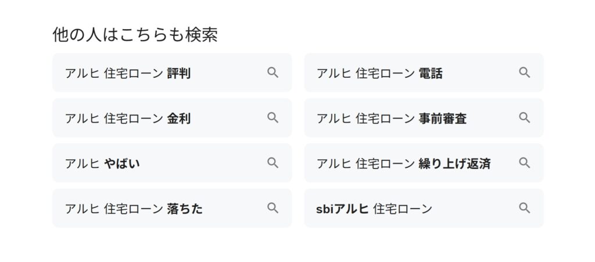
Task: Click search icon in 繰り上げ返済 row
Action: (525, 163)
